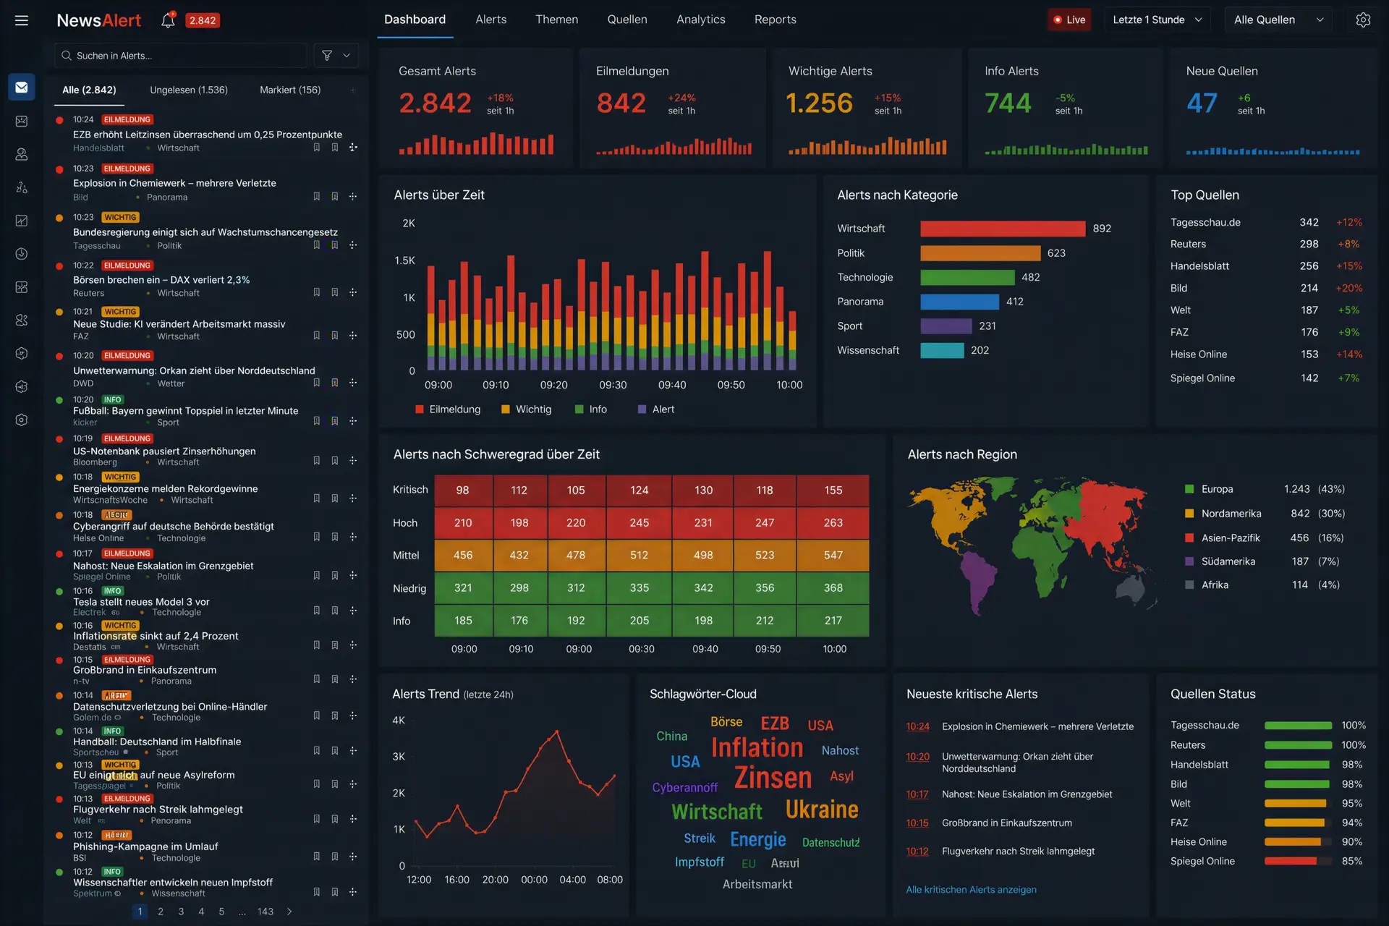The width and height of the screenshot is (1389, 926).
Task: Click heatmap cell 547 in Mittel row
Action: click(x=833, y=556)
